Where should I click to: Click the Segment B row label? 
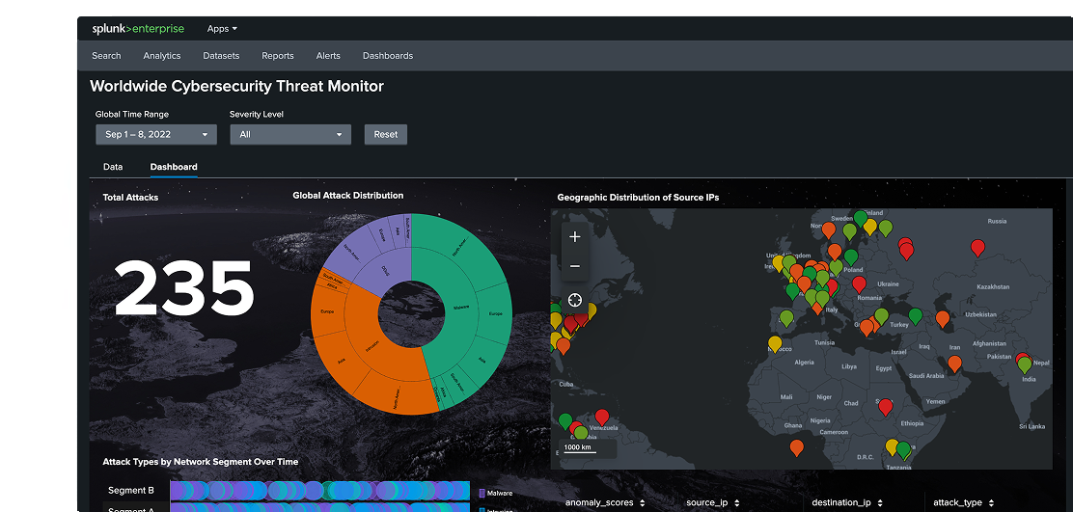pos(131,490)
